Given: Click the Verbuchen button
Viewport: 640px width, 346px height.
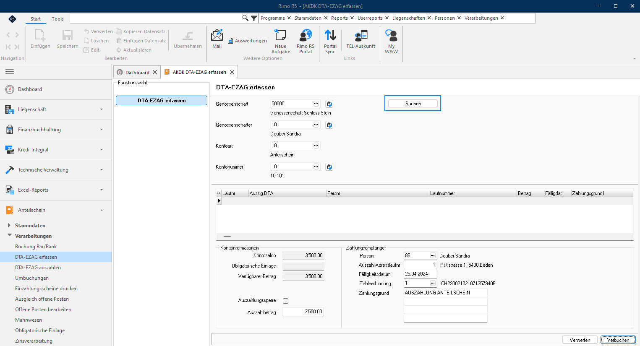Looking at the screenshot, I should [618, 340].
